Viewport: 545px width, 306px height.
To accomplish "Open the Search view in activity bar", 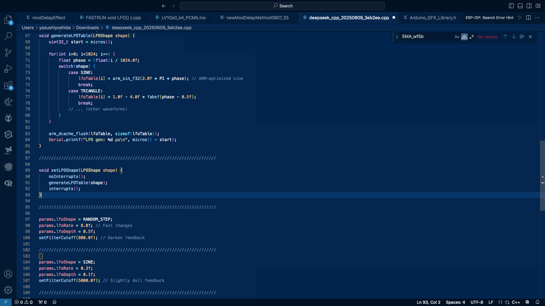I will (x=8, y=36).
